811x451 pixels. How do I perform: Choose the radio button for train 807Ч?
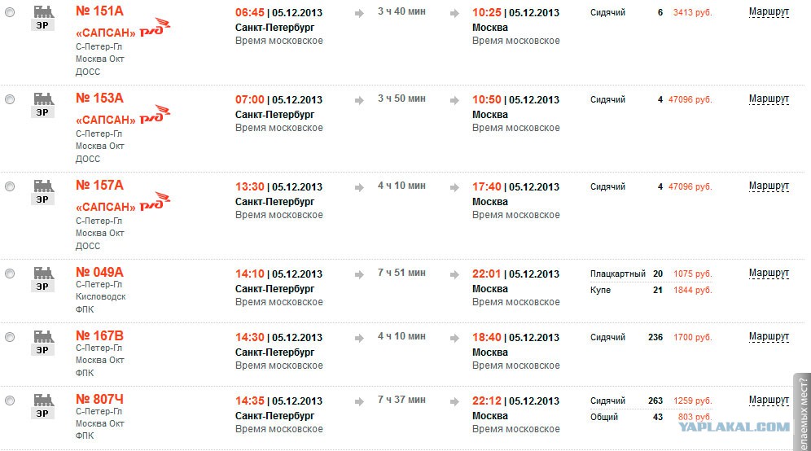point(10,401)
